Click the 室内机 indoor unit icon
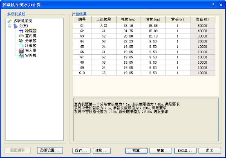 coord(21,36)
